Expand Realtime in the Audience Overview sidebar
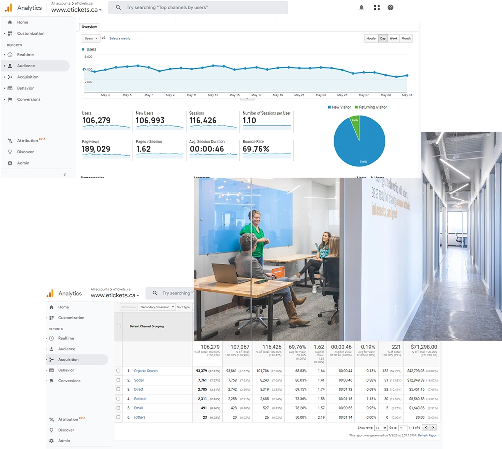 point(4,55)
